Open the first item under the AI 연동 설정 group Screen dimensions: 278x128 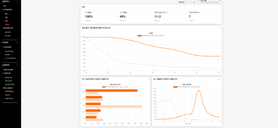tap(8, 78)
